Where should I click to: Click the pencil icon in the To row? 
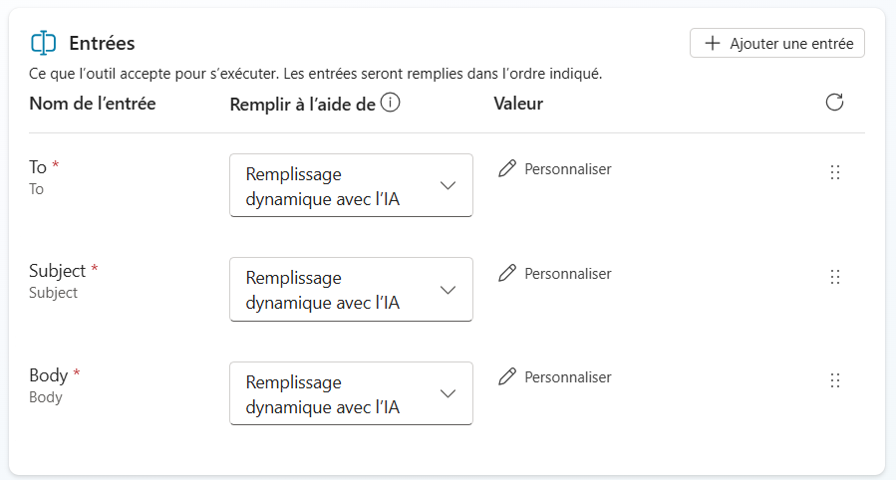507,169
